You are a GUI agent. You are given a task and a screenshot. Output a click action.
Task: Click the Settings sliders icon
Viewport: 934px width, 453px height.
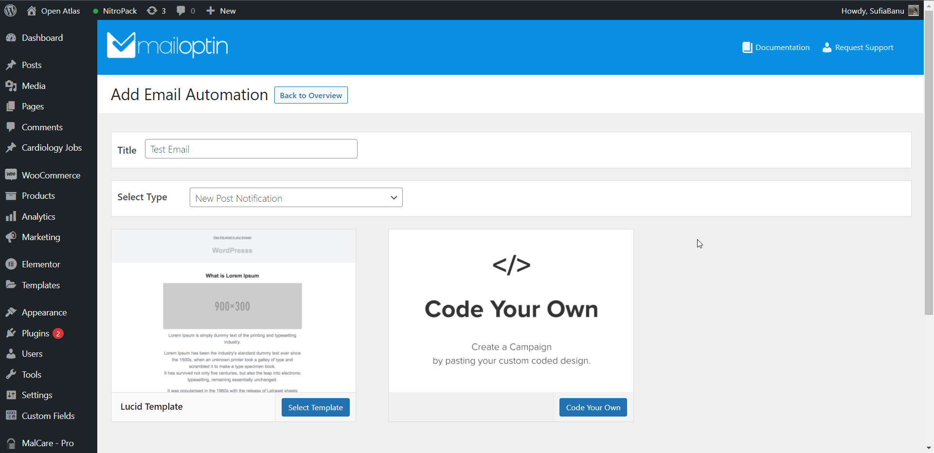point(11,395)
